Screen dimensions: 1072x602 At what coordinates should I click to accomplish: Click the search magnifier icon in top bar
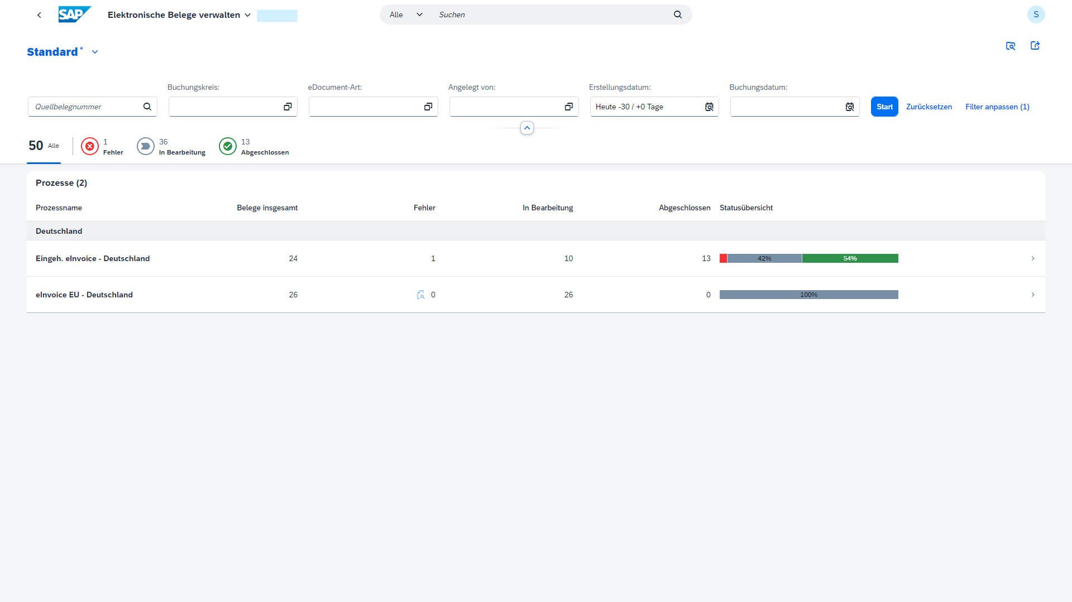pos(677,15)
